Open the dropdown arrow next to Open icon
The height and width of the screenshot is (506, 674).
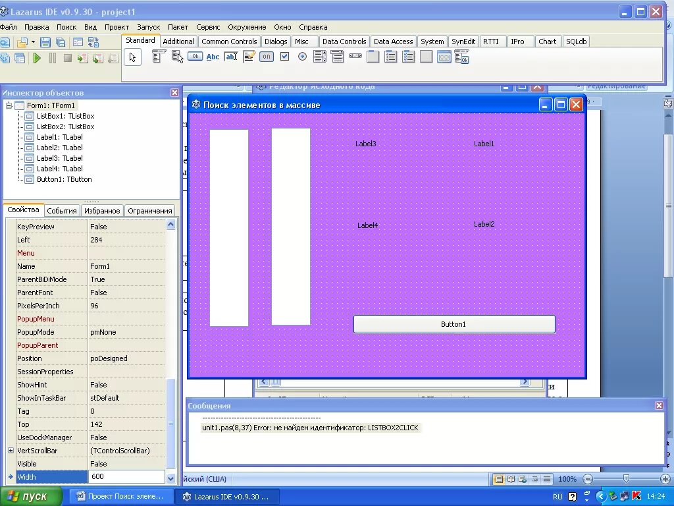[33, 42]
